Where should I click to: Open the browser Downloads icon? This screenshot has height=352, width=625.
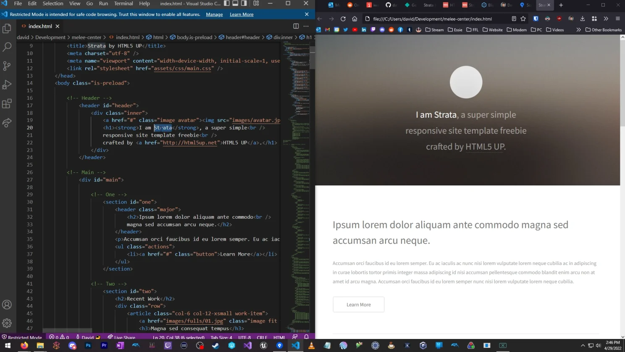(x=582, y=19)
